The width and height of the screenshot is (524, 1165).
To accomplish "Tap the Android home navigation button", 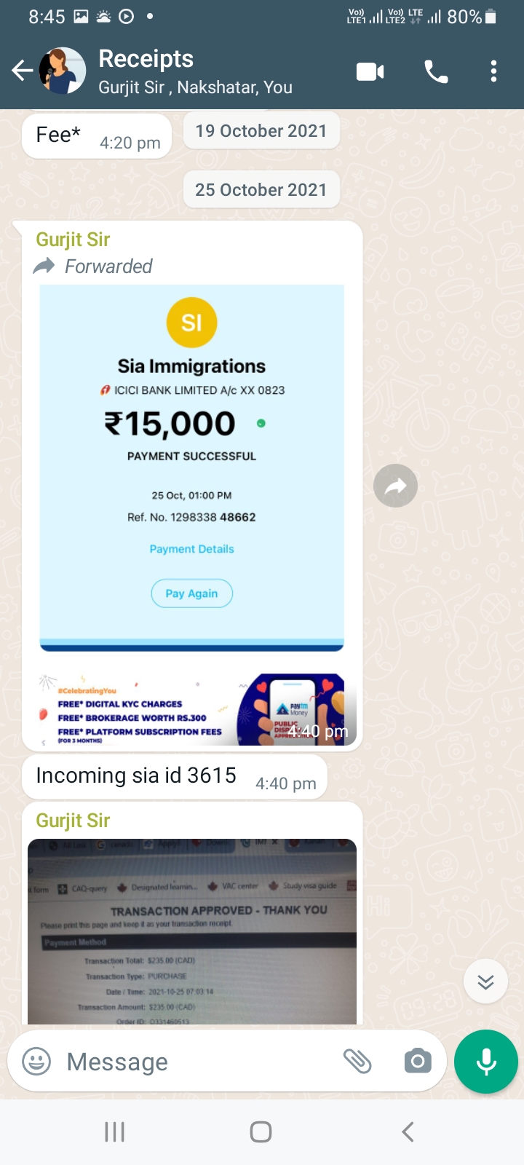I will tap(261, 1132).
